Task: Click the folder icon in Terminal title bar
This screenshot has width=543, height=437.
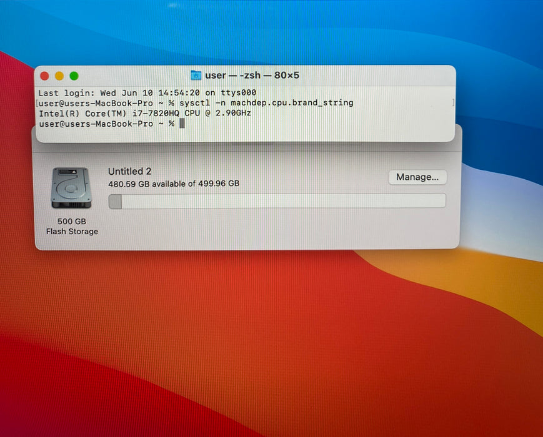Action: click(x=196, y=75)
